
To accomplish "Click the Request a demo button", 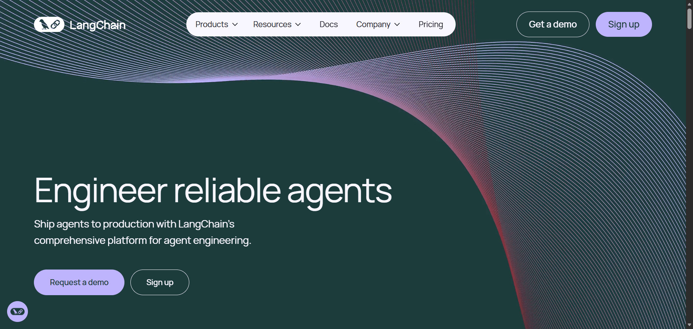I will [x=79, y=283].
